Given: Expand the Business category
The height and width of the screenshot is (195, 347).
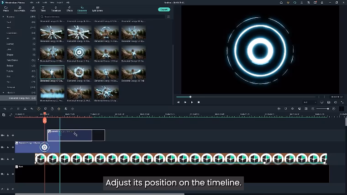Looking at the screenshot, I should tap(3, 16).
